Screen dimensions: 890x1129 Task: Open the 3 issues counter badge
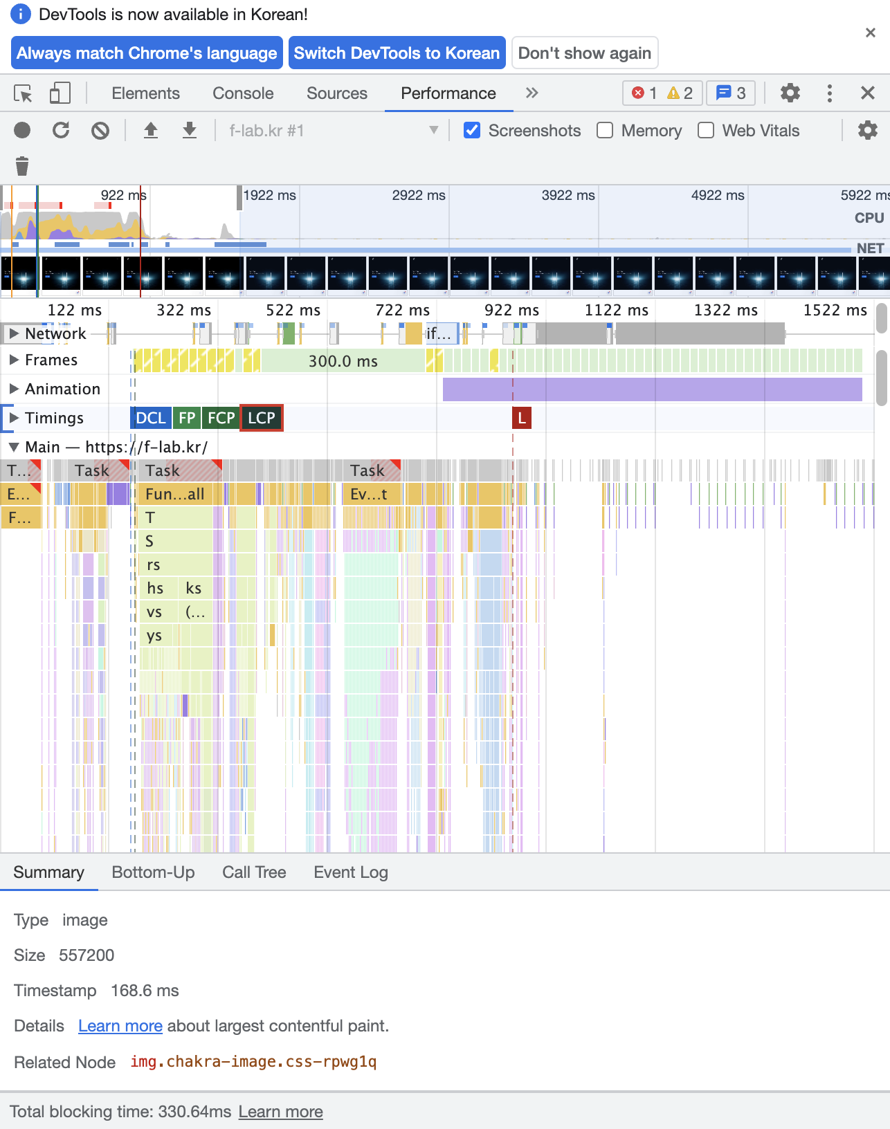click(x=731, y=93)
